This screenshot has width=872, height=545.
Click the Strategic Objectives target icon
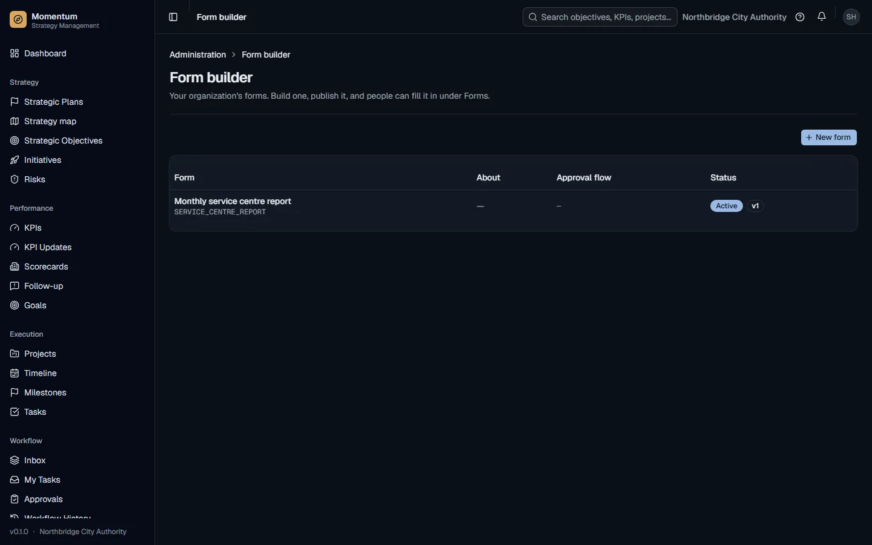15,140
